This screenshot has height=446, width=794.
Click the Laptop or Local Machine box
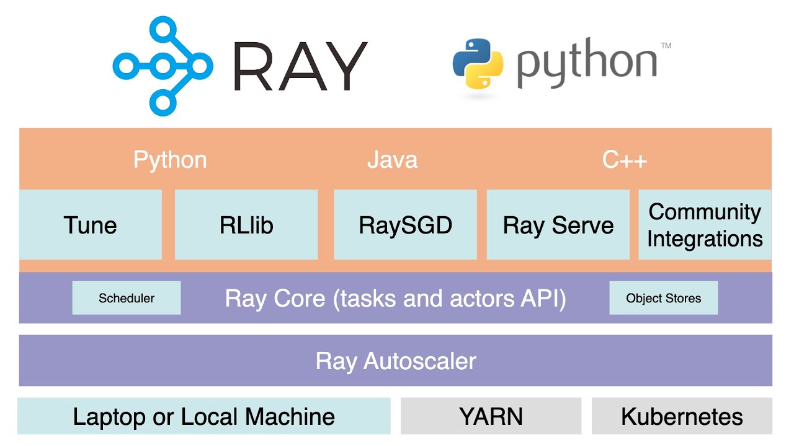[x=204, y=416]
